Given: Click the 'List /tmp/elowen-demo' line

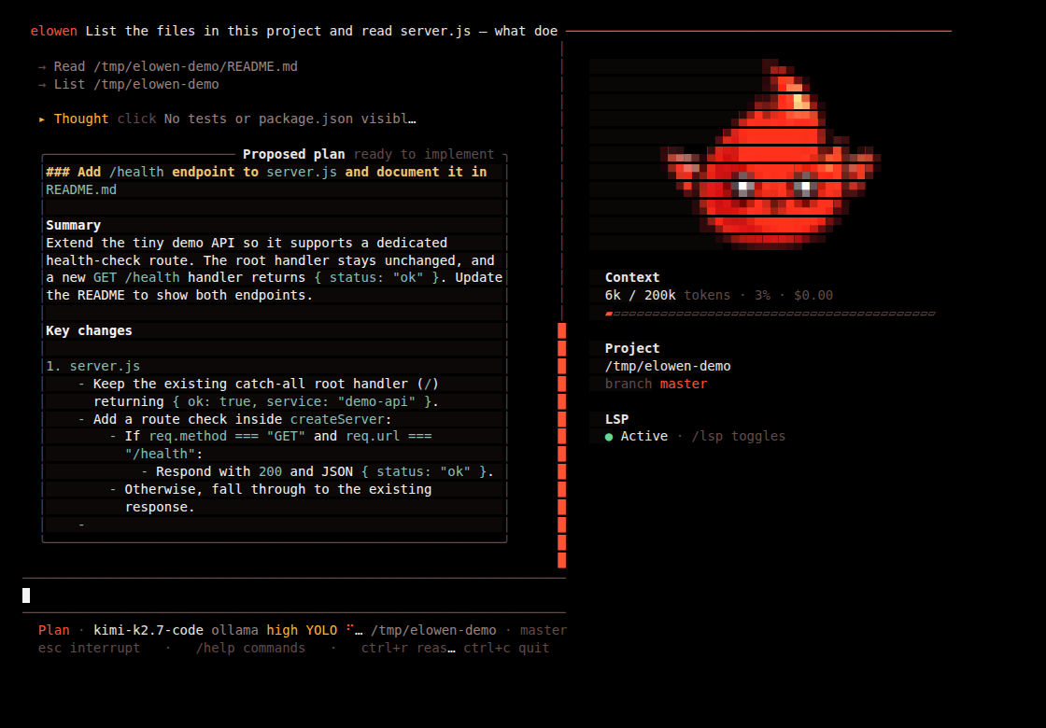Looking at the screenshot, I should (x=129, y=84).
